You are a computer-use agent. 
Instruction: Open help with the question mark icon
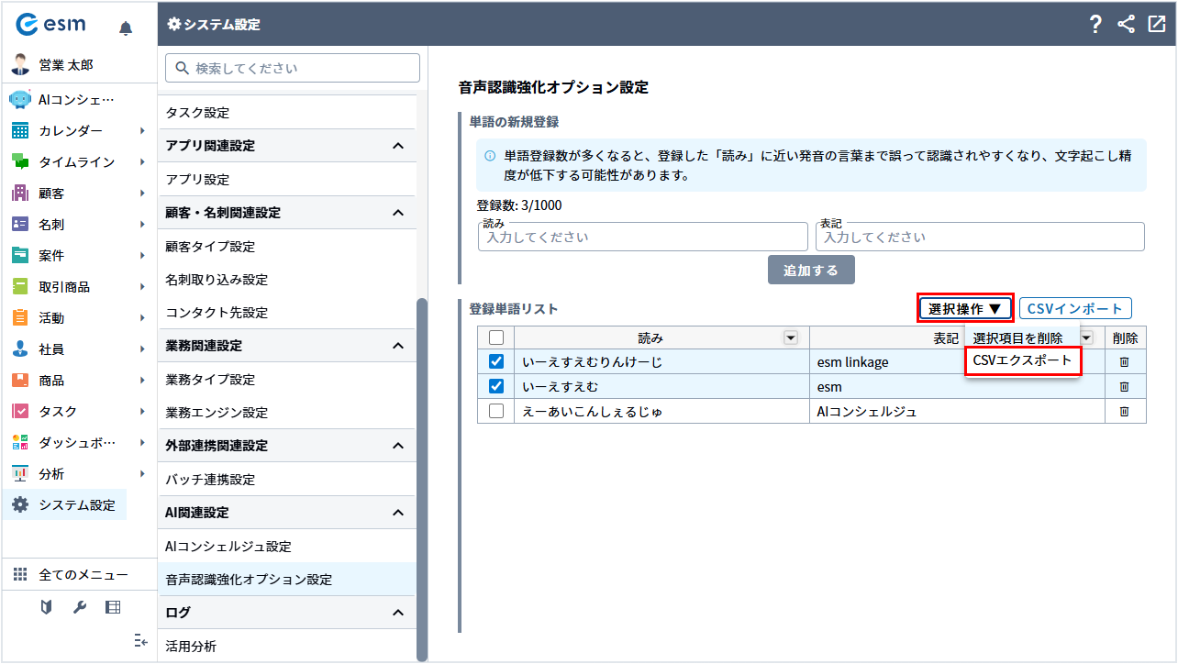[x=1095, y=25]
